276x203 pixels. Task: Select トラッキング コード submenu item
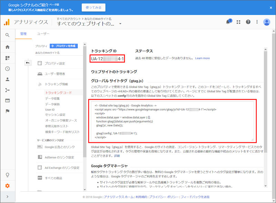[58, 93]
